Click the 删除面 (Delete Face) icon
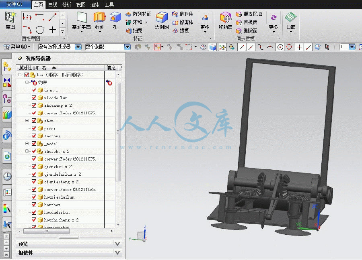 (x=239, y=30)
